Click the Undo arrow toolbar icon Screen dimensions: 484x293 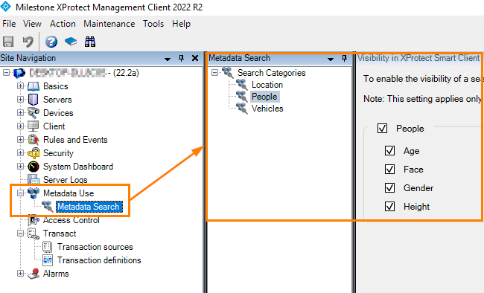tap(28, 42)
